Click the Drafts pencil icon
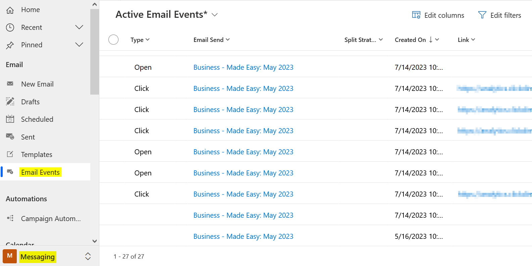Screen dimensions: 532x266 (10, 102)
